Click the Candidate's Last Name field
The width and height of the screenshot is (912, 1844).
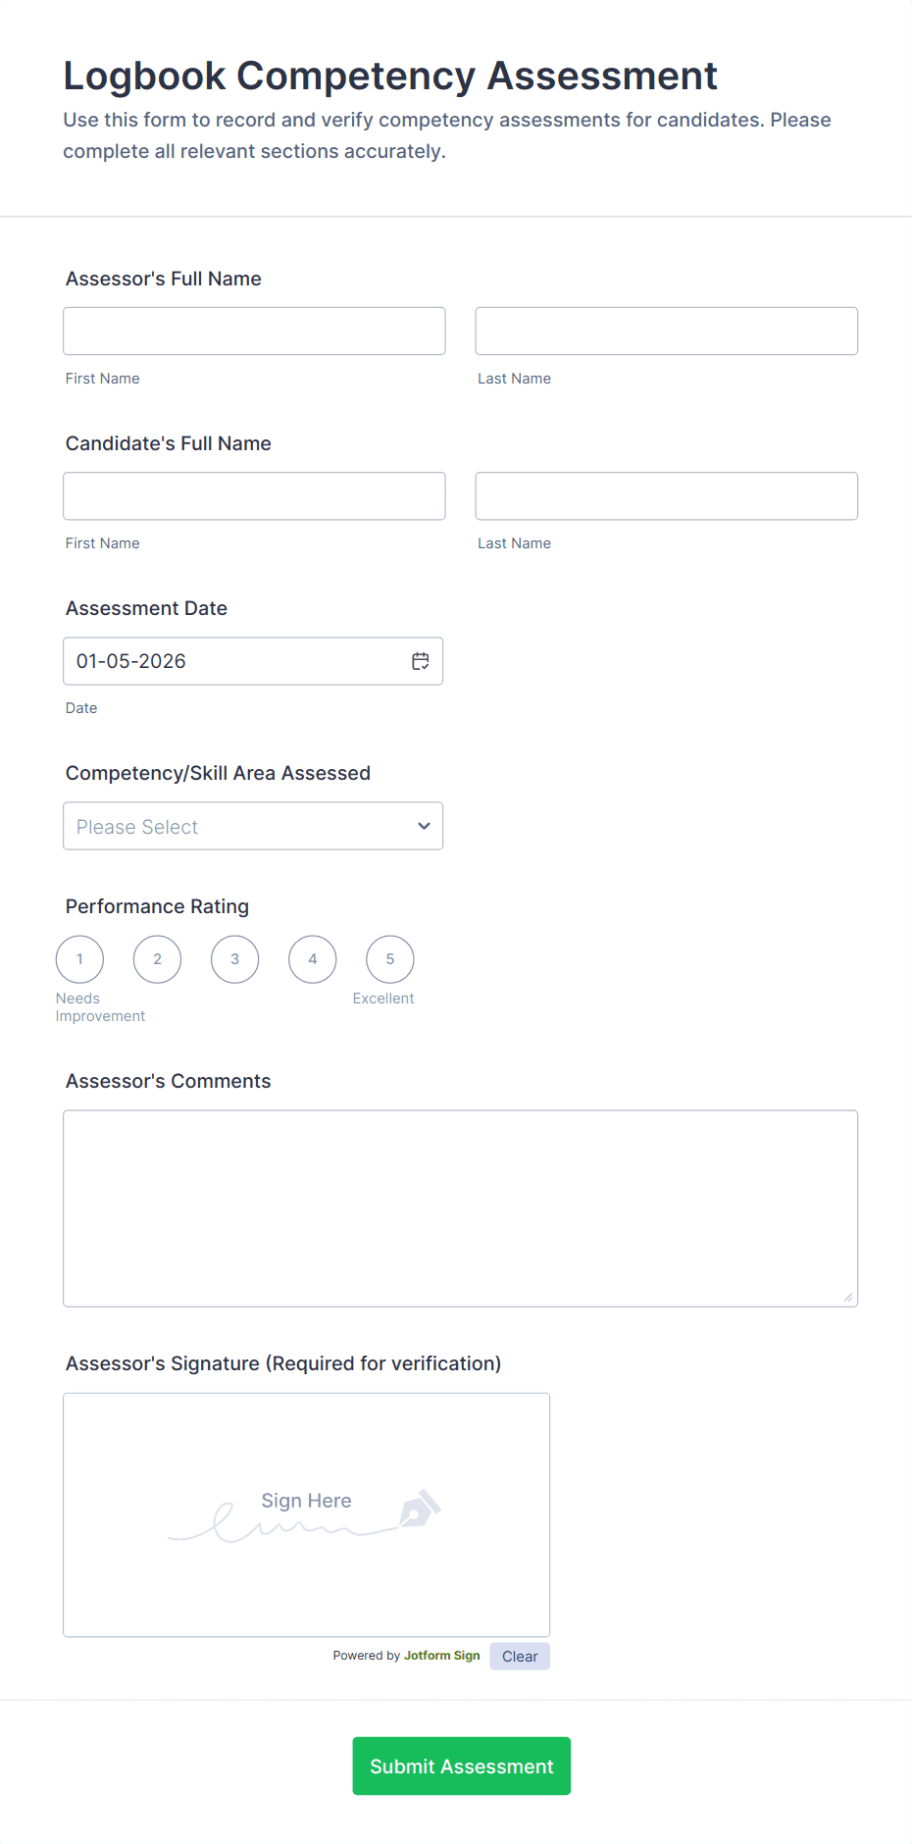pos(666,495)
